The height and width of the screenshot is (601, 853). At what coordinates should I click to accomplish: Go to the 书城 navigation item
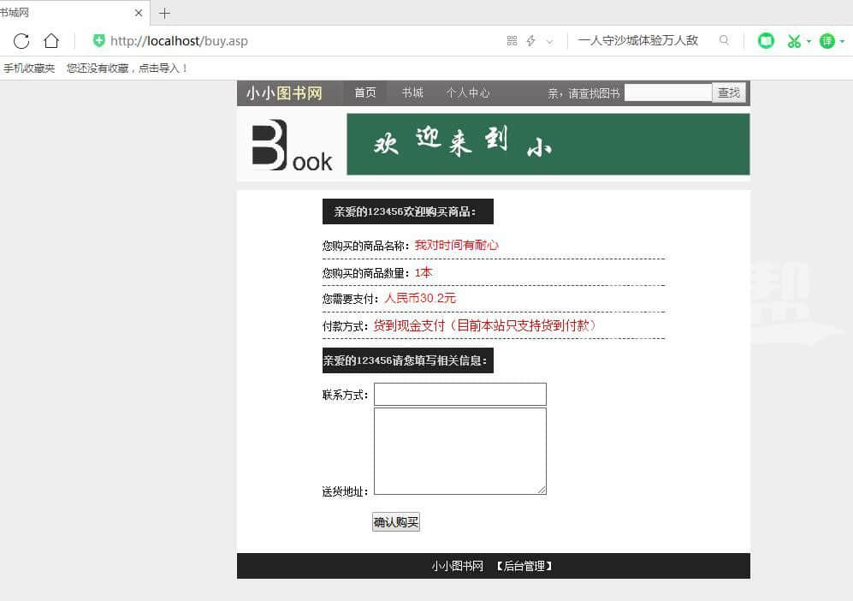tap(412, 92)
